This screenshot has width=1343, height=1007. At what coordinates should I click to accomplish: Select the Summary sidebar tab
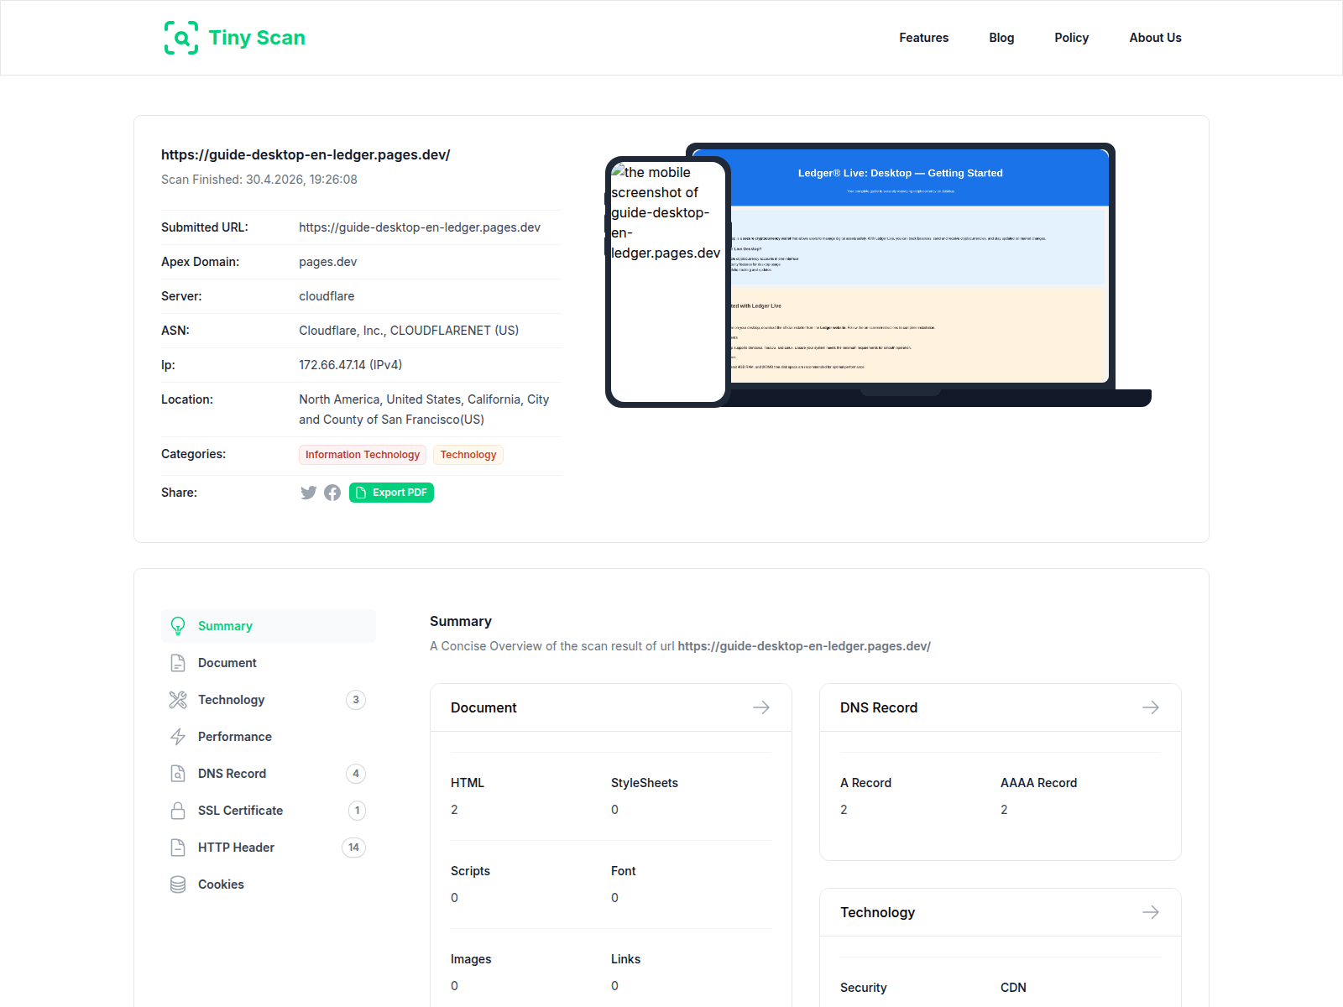point(269,626)
